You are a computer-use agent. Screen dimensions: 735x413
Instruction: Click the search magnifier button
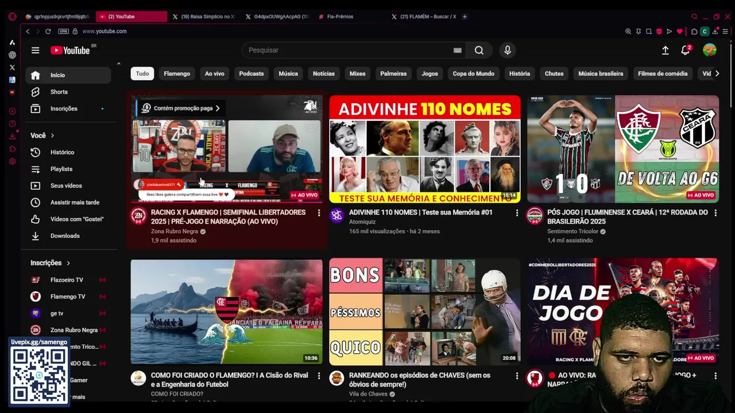click(x=479, y=50)
